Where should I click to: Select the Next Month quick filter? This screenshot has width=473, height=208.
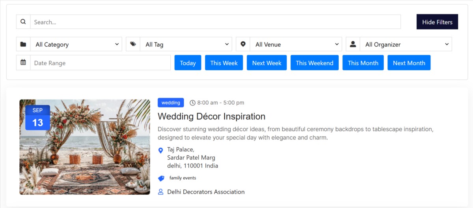(409, 63)
